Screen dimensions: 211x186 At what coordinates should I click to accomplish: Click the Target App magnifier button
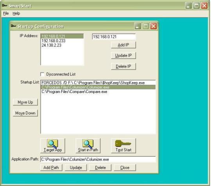(x=53, y=146)
